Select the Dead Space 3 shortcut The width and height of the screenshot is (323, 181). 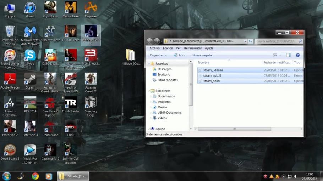point(10,152)
